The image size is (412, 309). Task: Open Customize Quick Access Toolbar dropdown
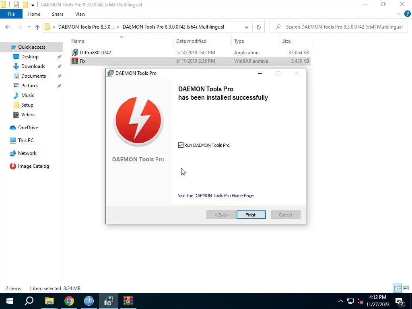33,5
